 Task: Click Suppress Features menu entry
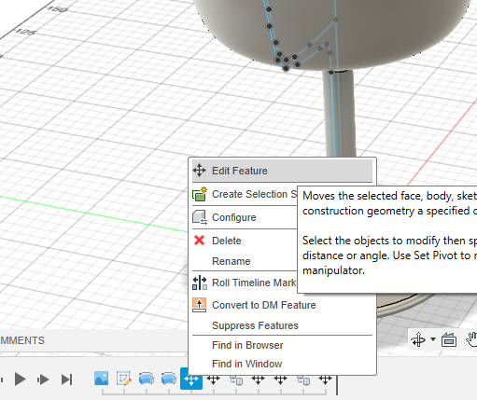click(x=255, y=325)
